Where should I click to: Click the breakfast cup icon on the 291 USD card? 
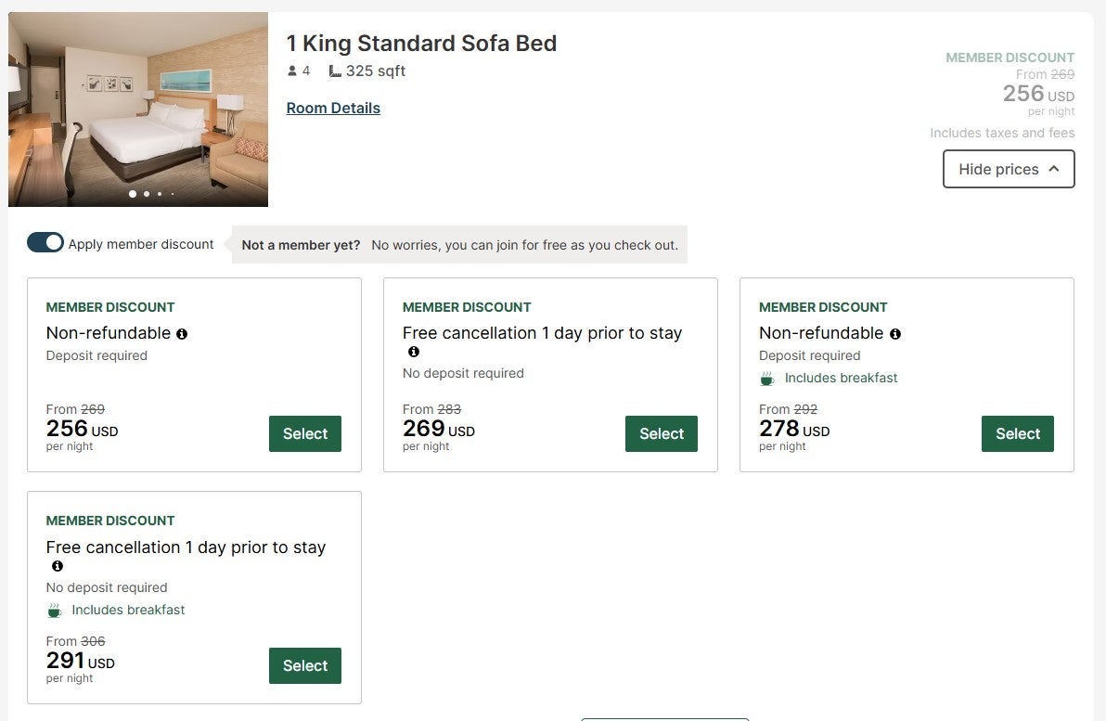(x=54, y=610)
